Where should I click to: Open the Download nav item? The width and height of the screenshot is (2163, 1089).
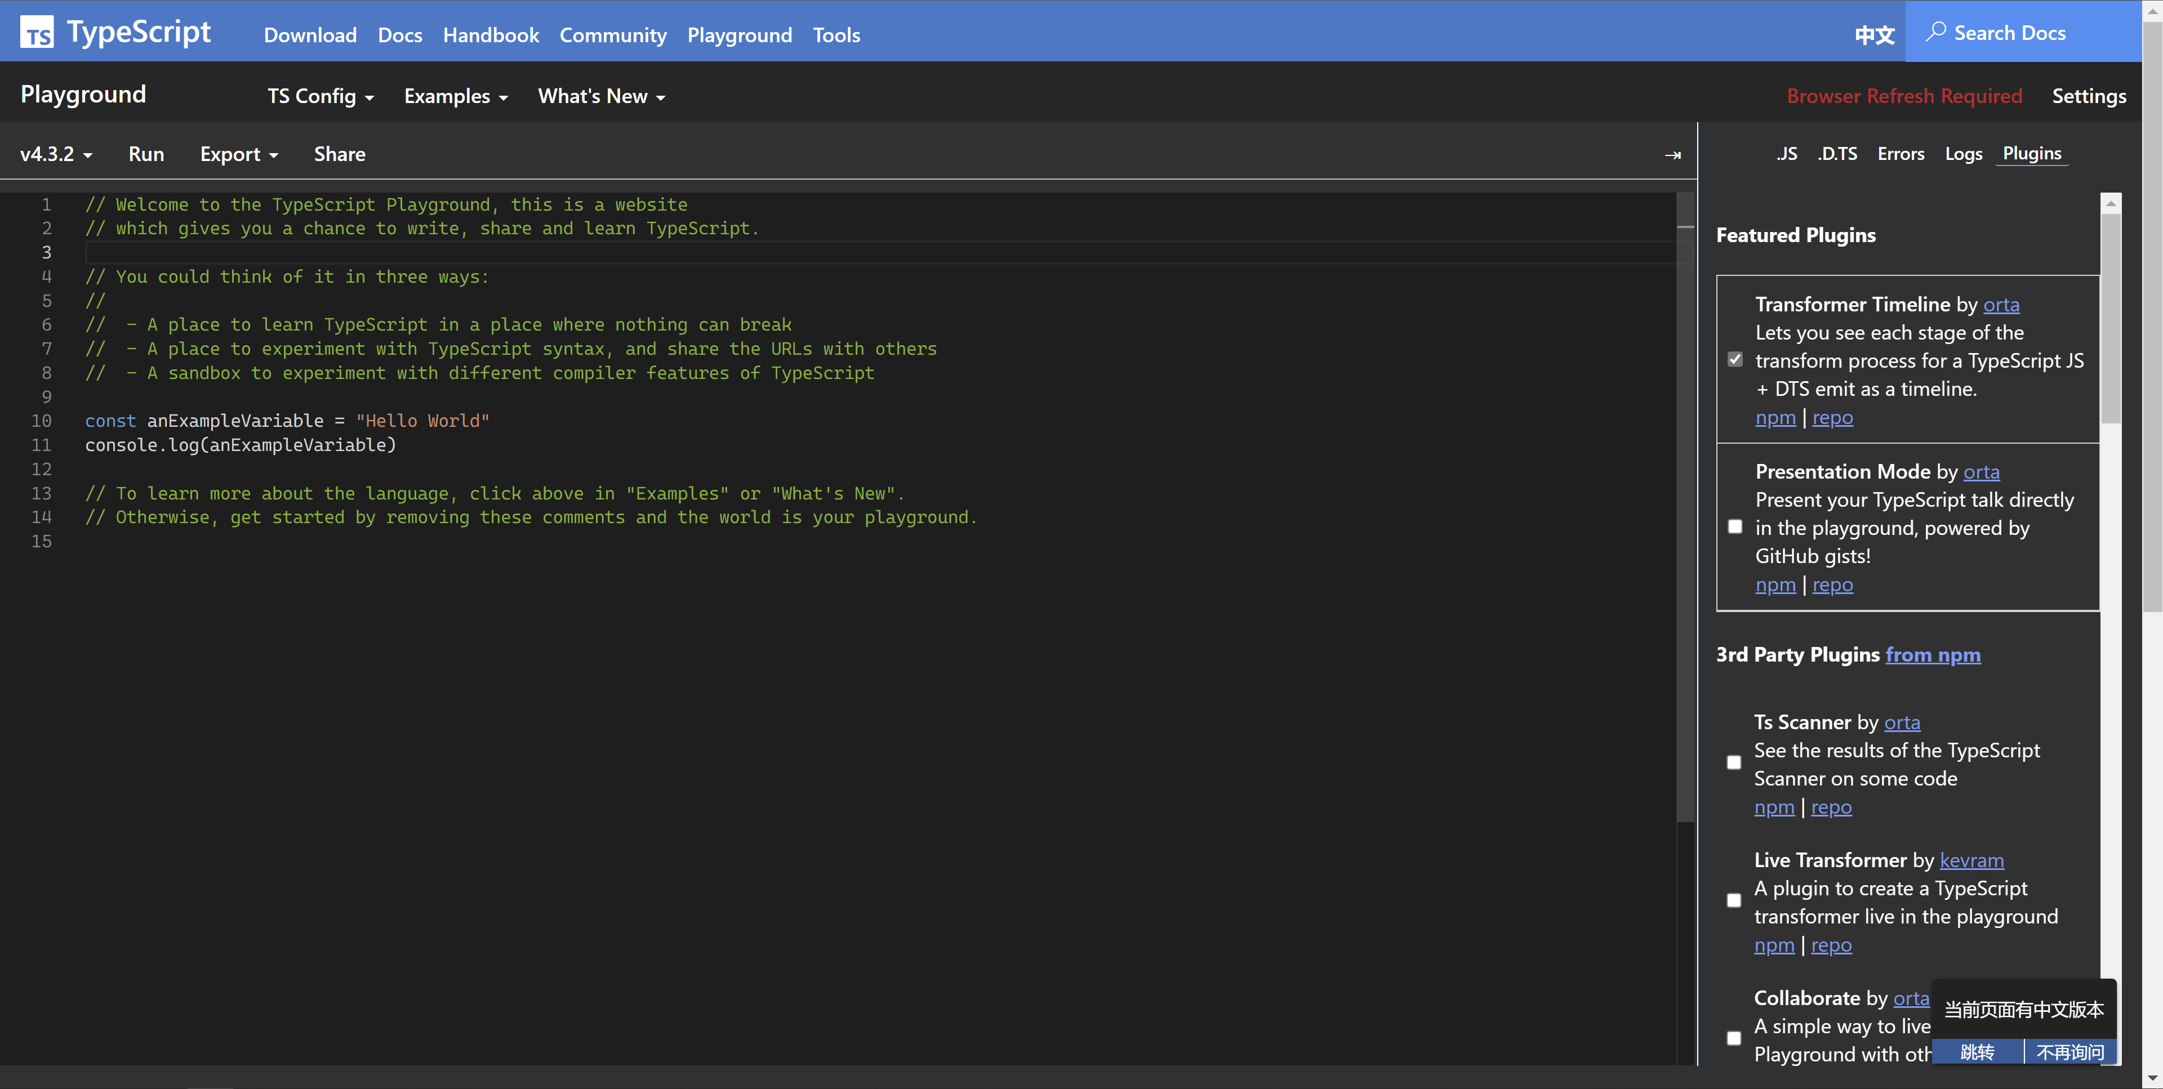[x=310, y=35]
